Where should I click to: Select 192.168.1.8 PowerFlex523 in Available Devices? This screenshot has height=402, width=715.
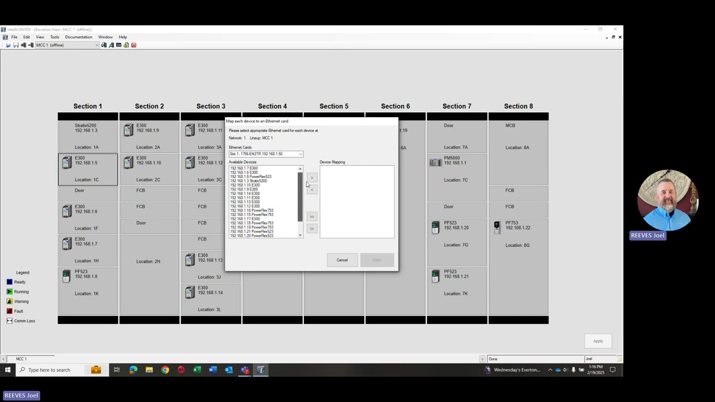251,176
